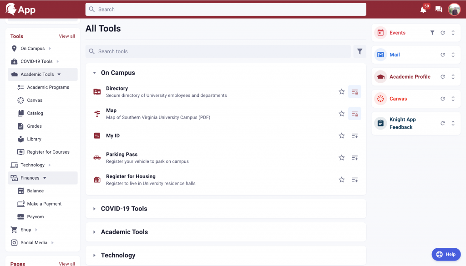Open the Parking Pass car icon
This screenshot has width=466, height=266.
[x=97, y=158]
